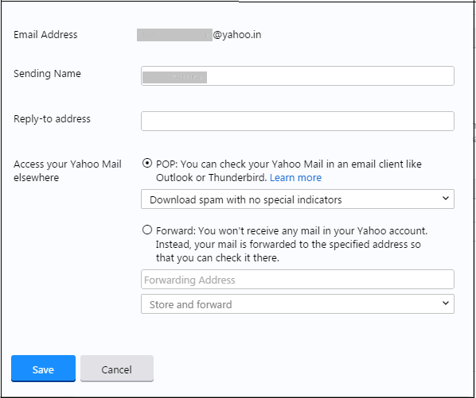The width and height of the screenshot is (476, 398).
Task: Click into the Reply-to address field
Action: 298,122
